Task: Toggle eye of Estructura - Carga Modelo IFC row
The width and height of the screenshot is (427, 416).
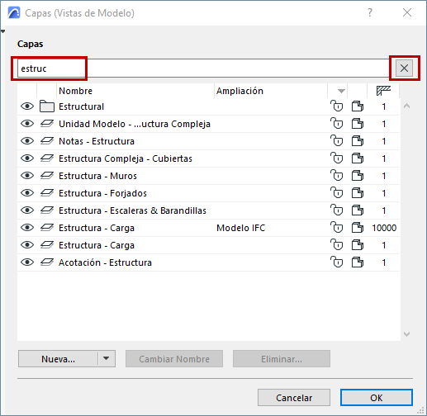Action: click(27, 228)
